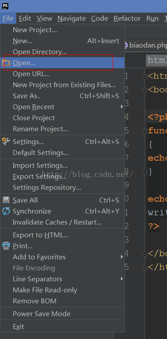Open the Navigate menu

[x=71, y=18]
